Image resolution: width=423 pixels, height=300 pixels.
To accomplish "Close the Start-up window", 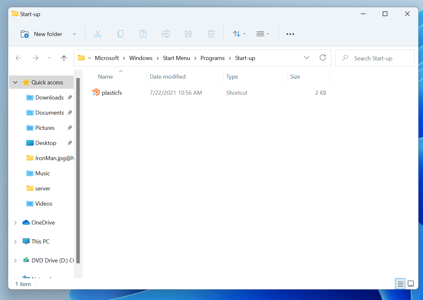I will (x=407, y=14).
